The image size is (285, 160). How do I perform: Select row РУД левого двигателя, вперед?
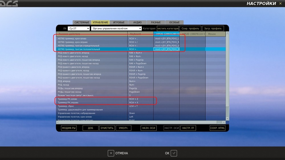coord(141,53)
